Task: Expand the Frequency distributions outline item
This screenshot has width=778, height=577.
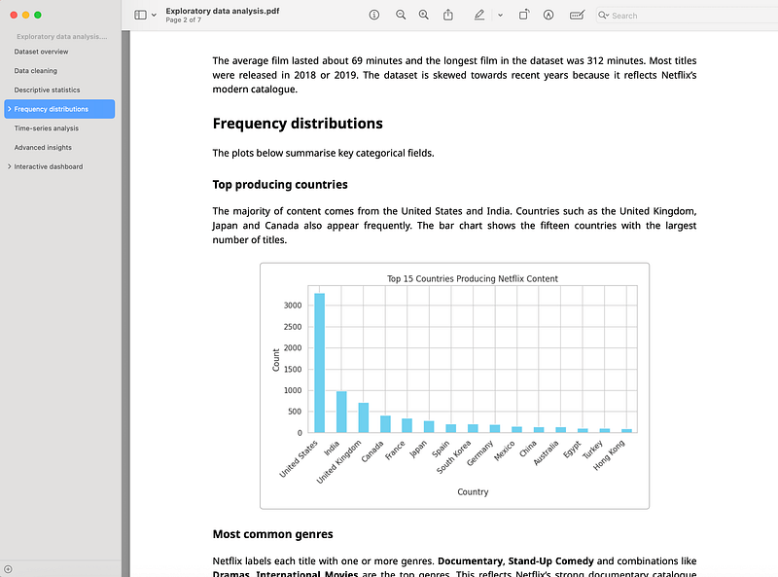Action: (x=10, y=109)
